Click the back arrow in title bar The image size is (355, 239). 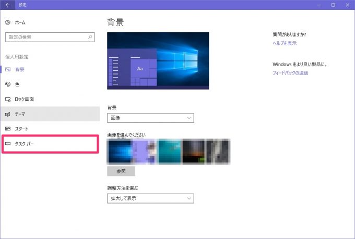8,5
